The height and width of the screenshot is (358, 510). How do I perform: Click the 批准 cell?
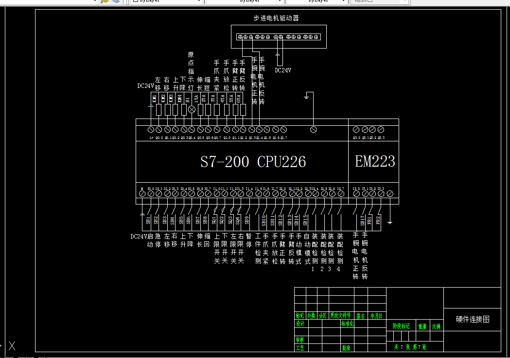pos(346,348)
